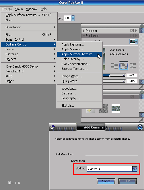The height and width of the screenshot is (190, 144).
Task: Open the Papers panel menu arrow
Action: tap(136, 31)
